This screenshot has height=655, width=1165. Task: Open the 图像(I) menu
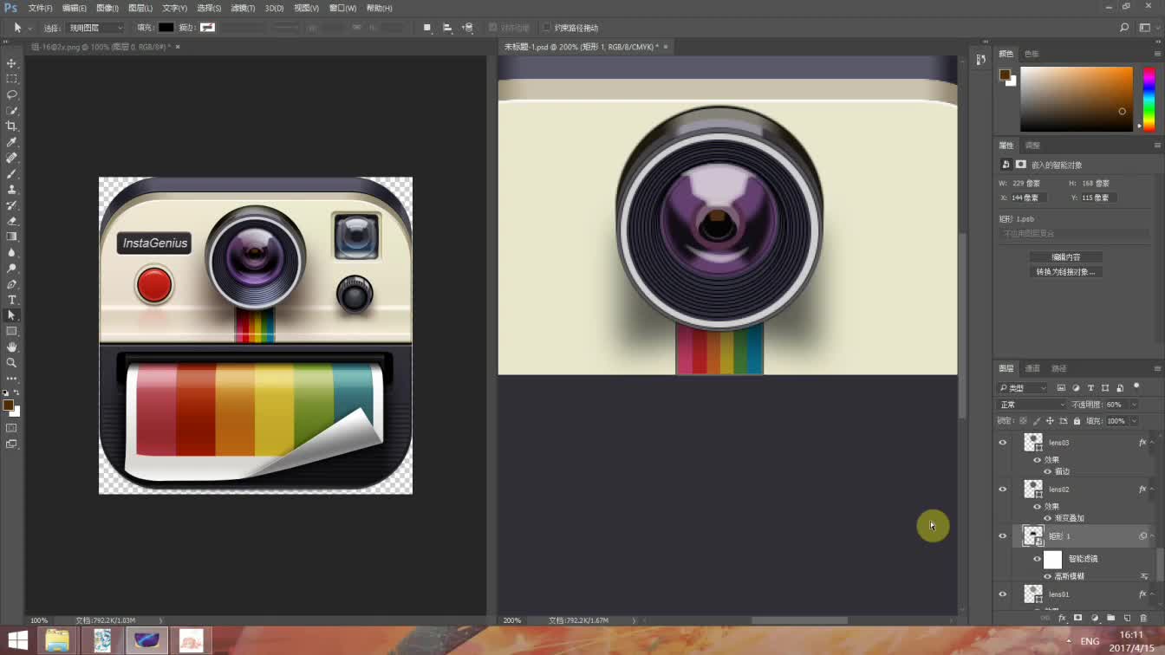107,8
